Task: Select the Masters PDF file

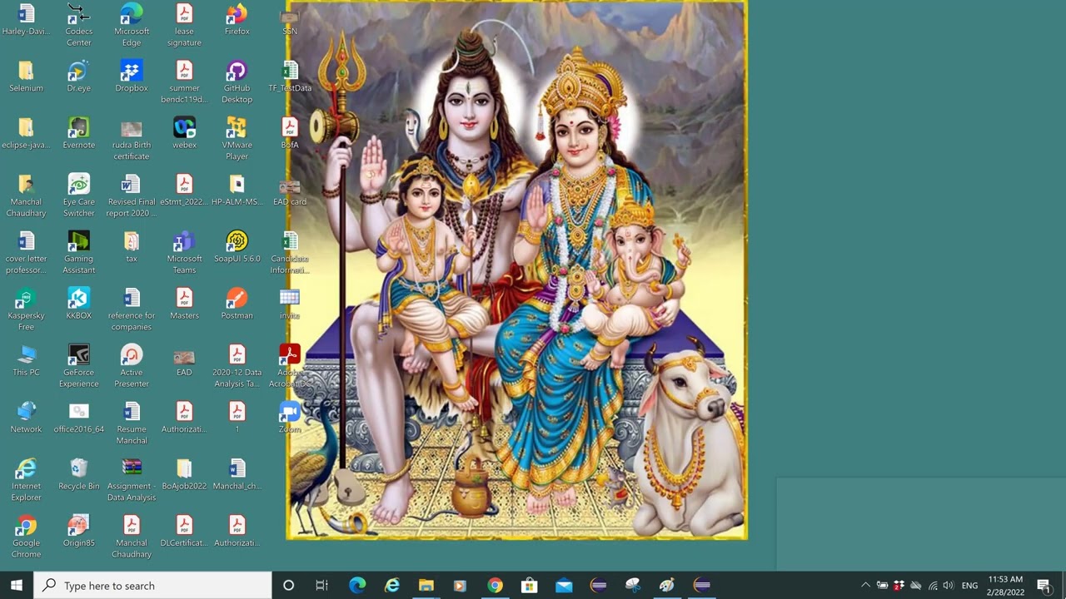Action: pyautogui.click(x=184, y=304)
